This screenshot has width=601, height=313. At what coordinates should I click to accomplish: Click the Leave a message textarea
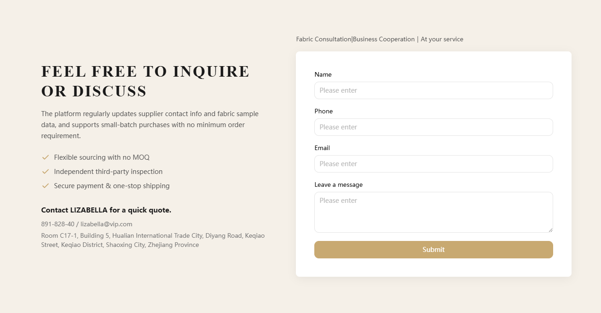pyautogui.click(x=433, y=212)
